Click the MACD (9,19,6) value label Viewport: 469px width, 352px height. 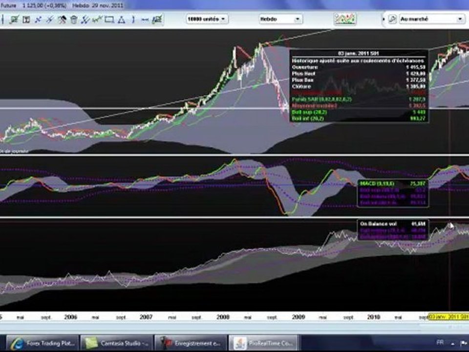[392, 183]
